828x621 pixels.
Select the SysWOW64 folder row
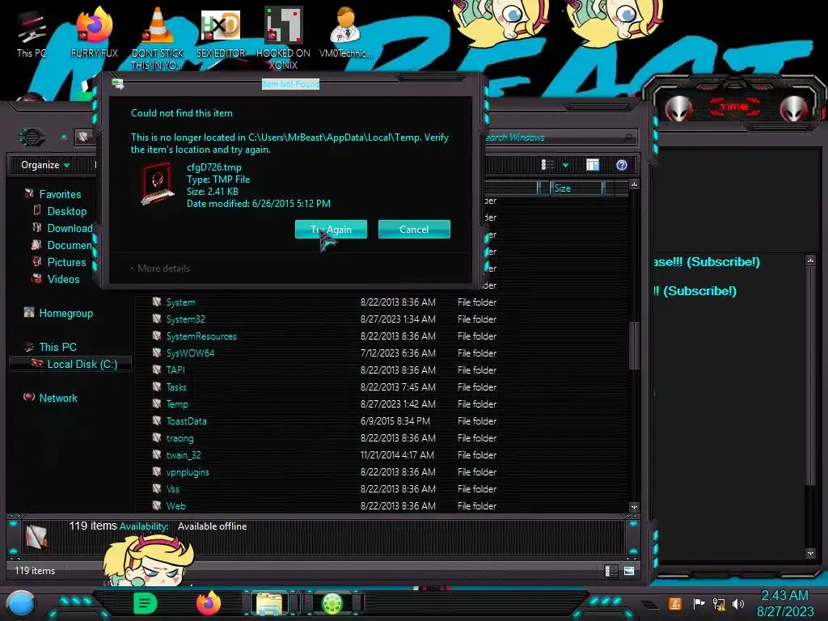382,353
